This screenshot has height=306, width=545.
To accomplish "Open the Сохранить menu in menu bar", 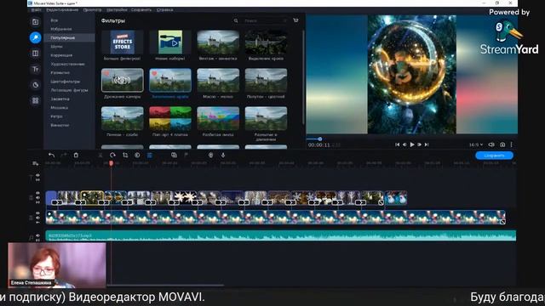I will [x=141, y=9].
